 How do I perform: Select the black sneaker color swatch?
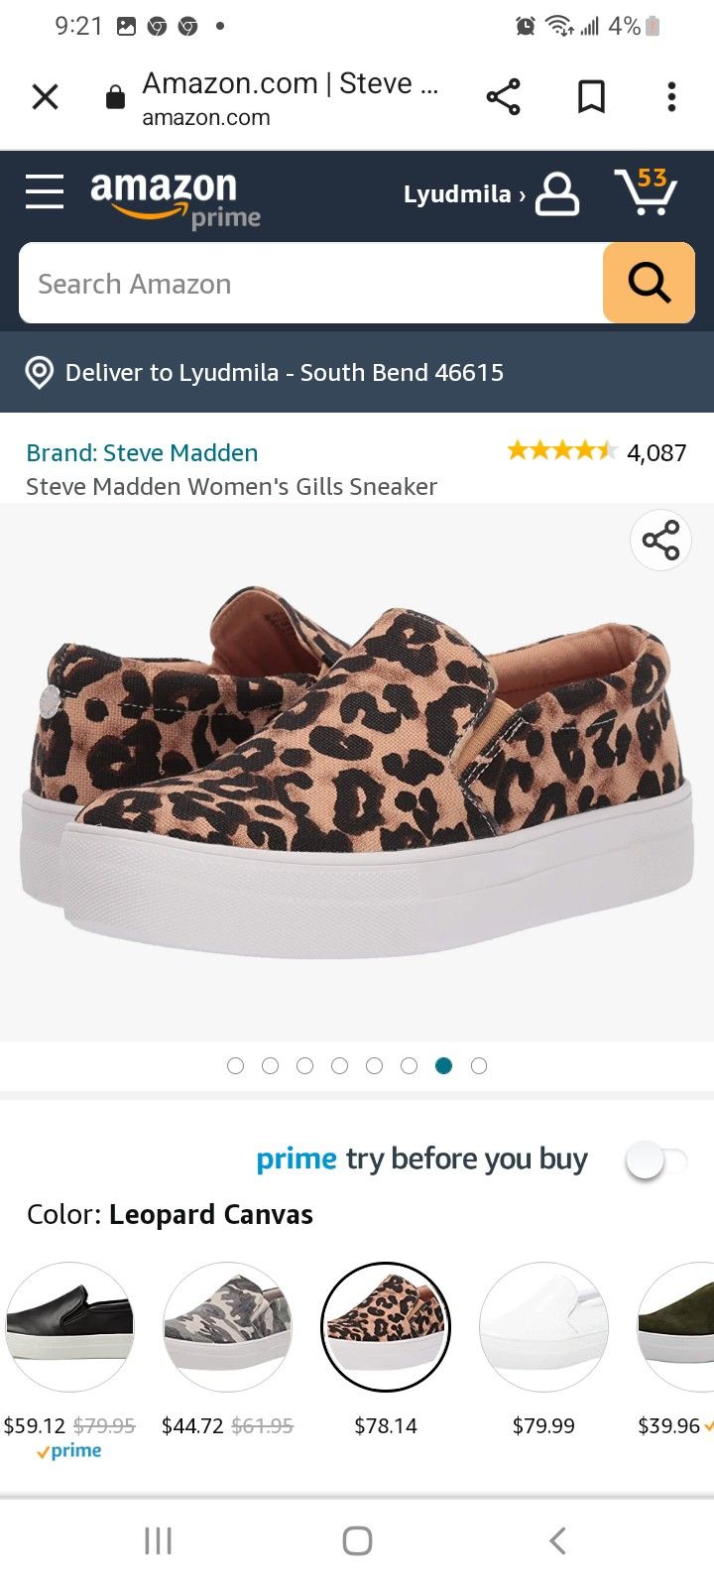[69, 1327]
